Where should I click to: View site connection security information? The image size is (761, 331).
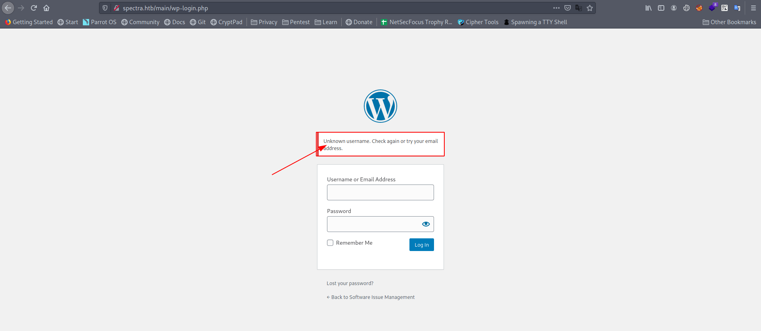pyautogui.click(x=117, y=8)
